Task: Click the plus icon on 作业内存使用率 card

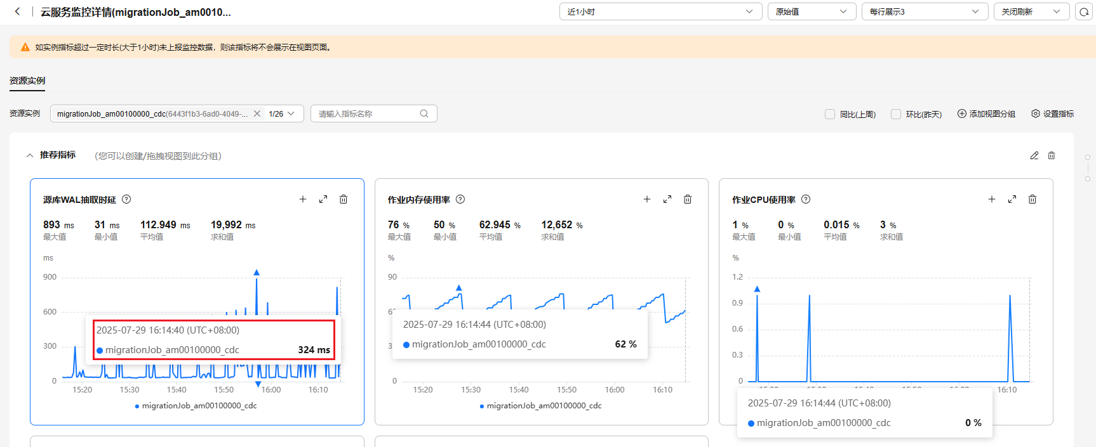Action: click(647, 199)
